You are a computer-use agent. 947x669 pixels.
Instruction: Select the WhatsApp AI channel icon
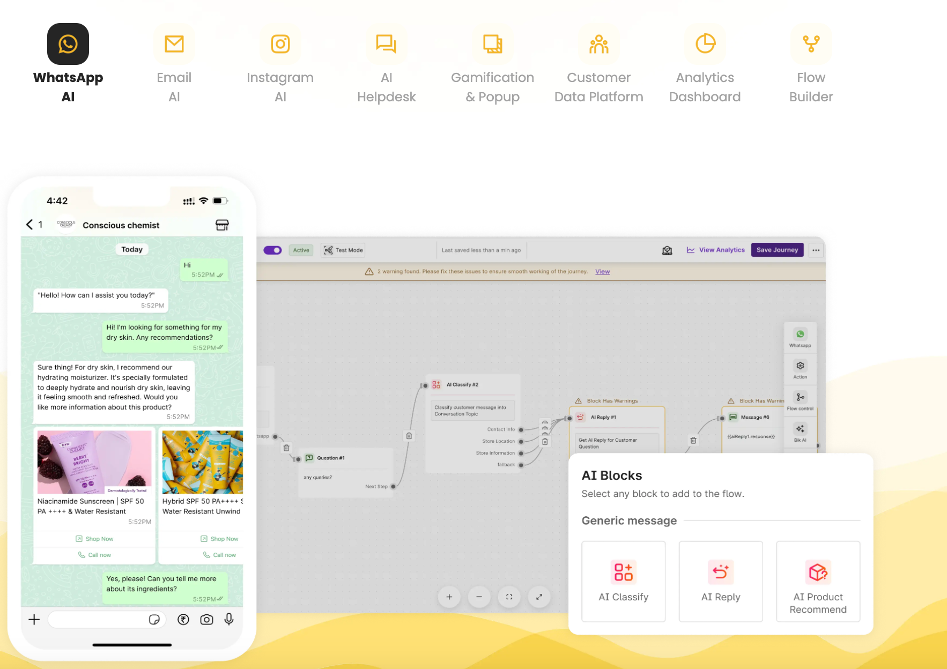(68, 43)
